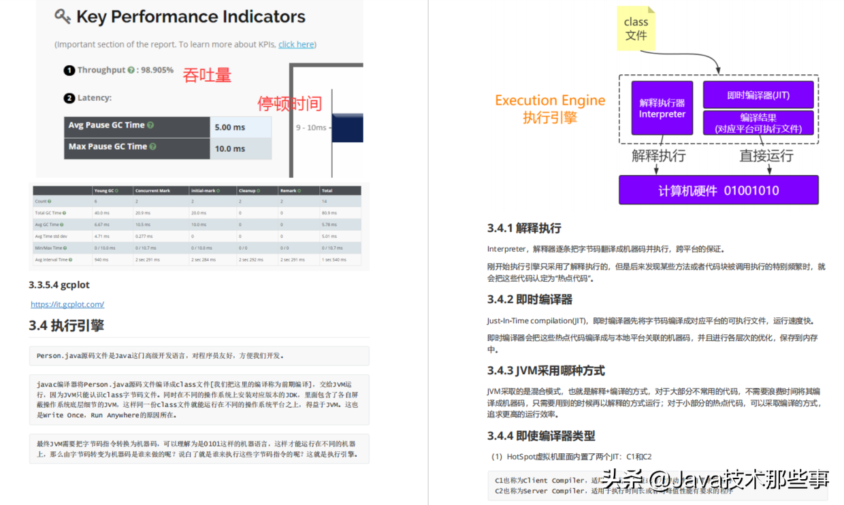Click the '3.4 执行引擎' section heading
Viewport: 844px width, 505px height.
[x=67, y=325]
